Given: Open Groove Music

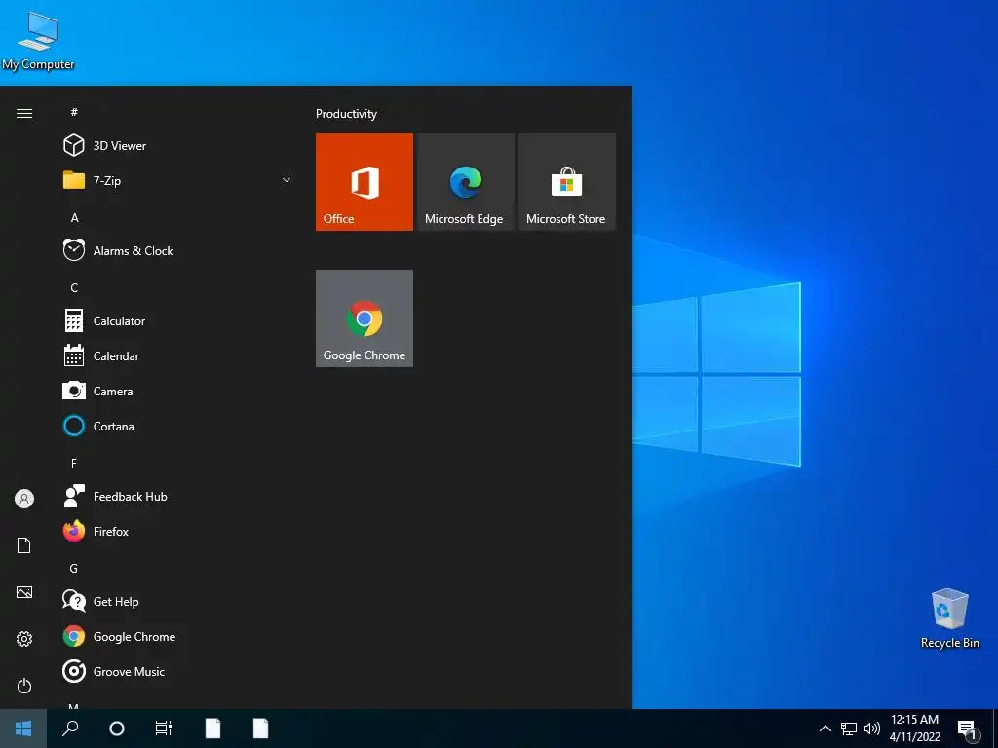Looking at the screenshot, I should (x=178, y=672).
